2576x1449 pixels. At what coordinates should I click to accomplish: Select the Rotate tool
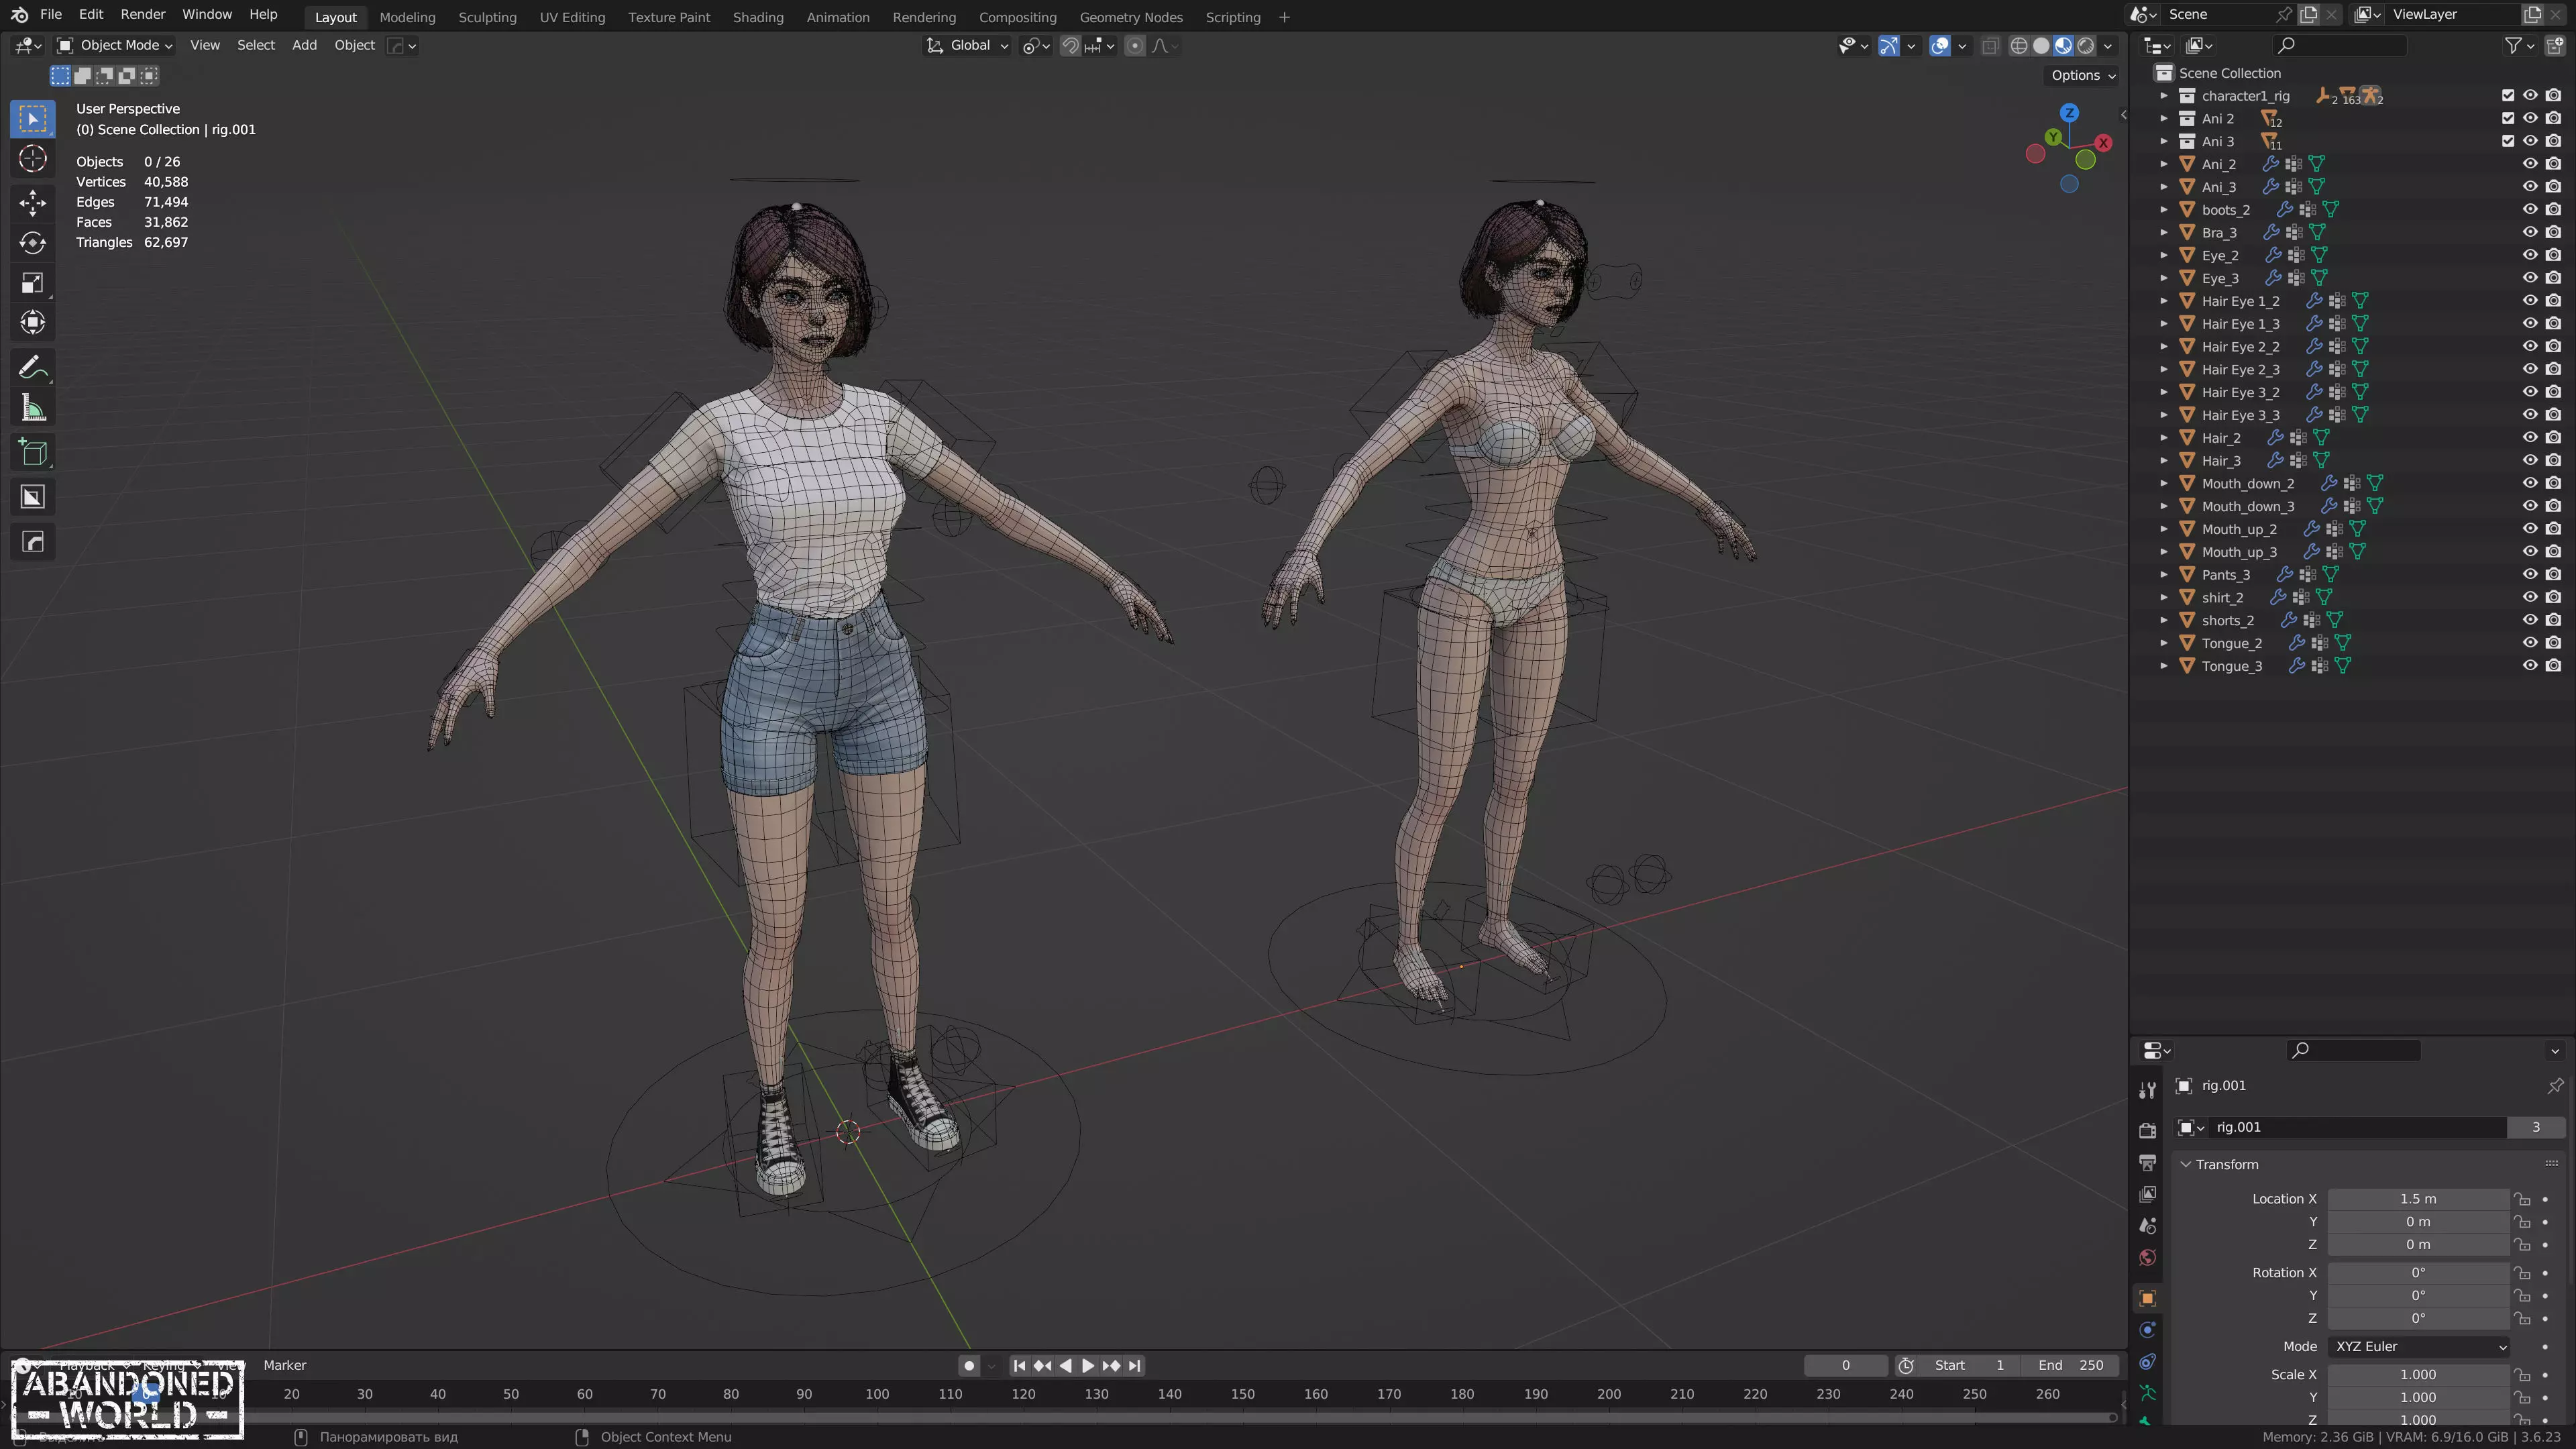(33, 243)
